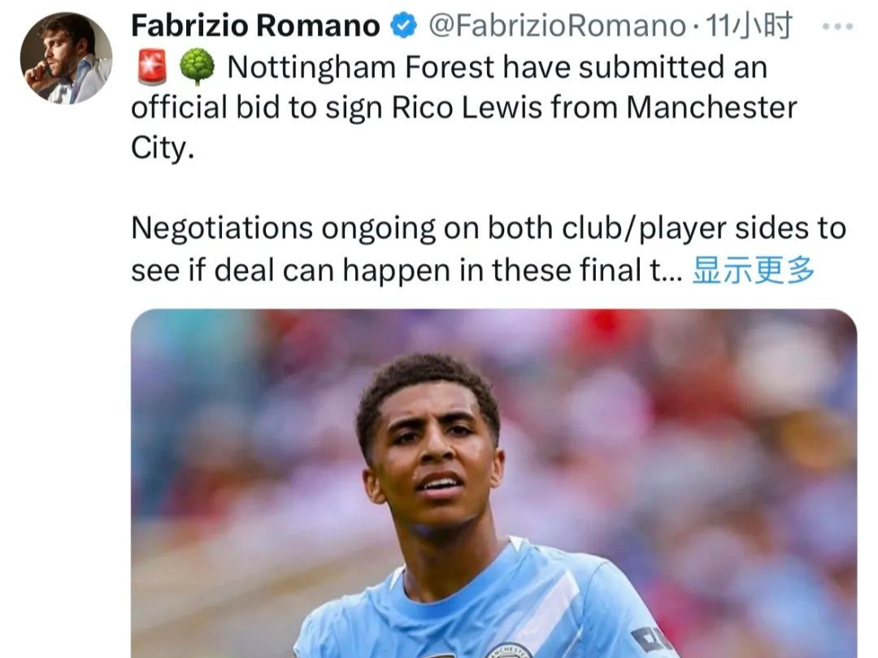The image size is (878, 658).
Task: Click the 11小时 timestamp
Action: tap(750, 26)
